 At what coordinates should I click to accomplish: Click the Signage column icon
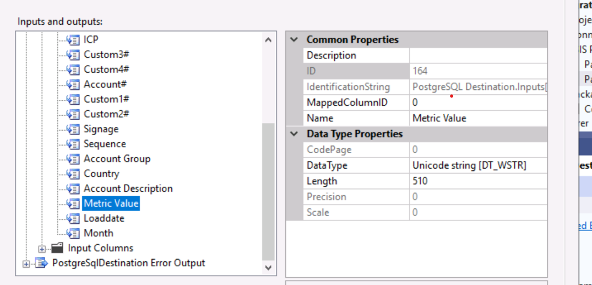[73, 129]
